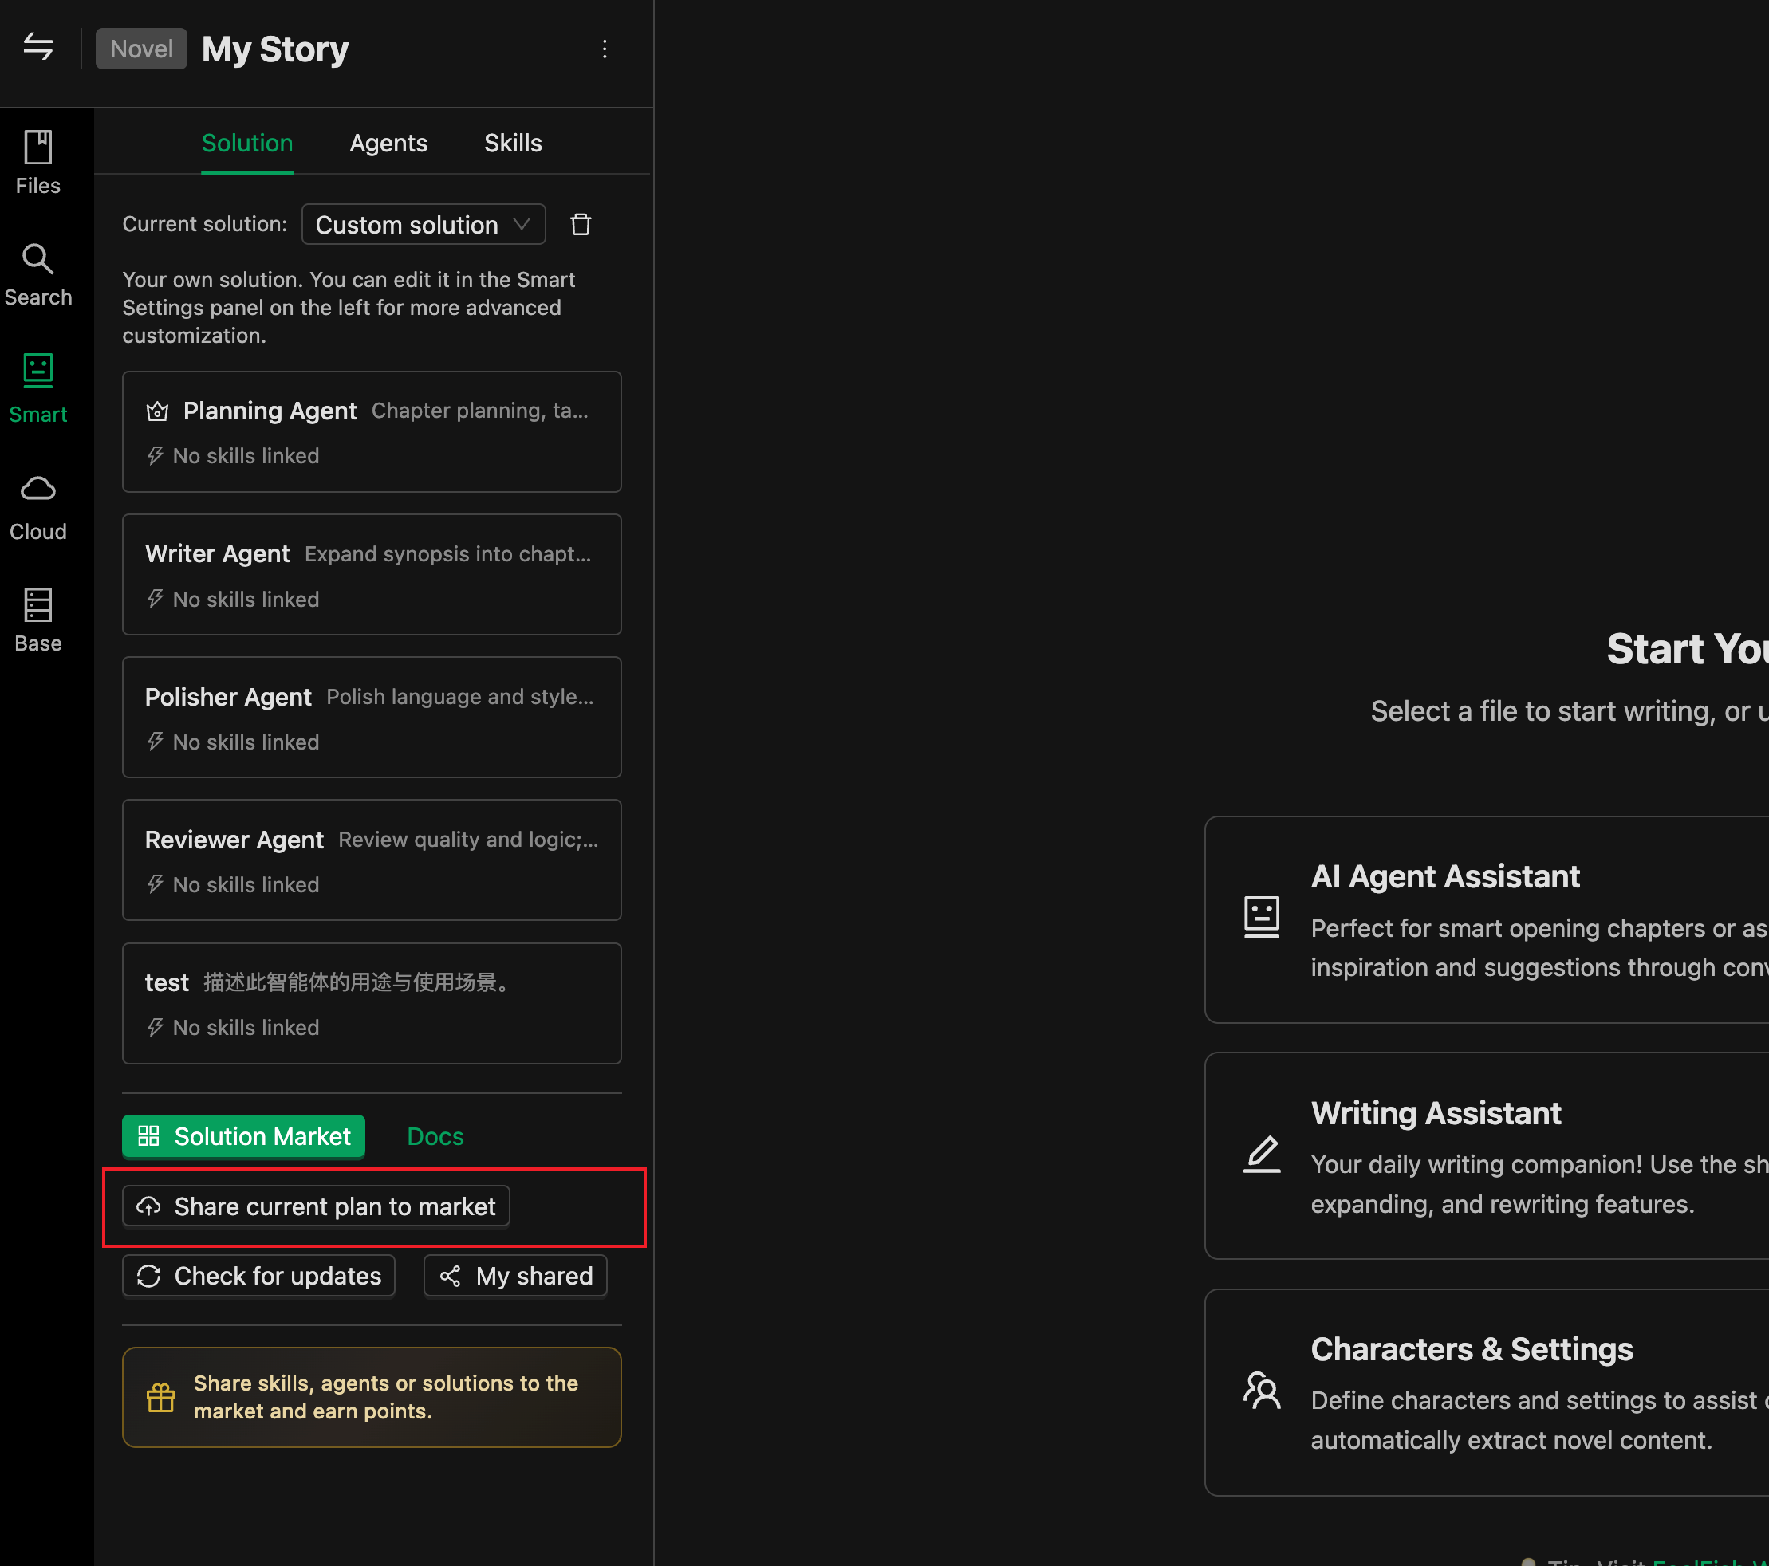The width and height of the screenshot is (1769, 1566).
Task: Open My shared solutions
Action: (516, 1276)
